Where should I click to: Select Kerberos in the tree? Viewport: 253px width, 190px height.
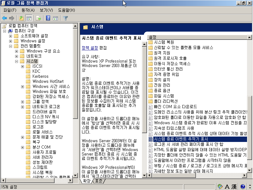(x=40, y=76)
